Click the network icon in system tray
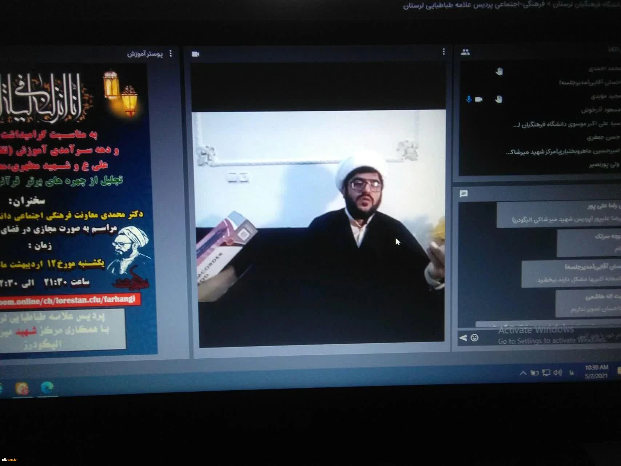The image size is (621, 466). click(546, 372)
